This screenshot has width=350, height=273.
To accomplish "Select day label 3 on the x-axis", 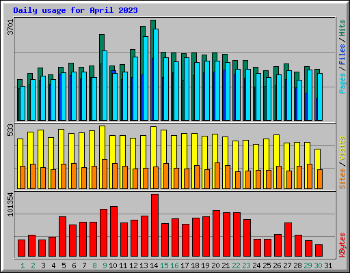I will [43, 265].
